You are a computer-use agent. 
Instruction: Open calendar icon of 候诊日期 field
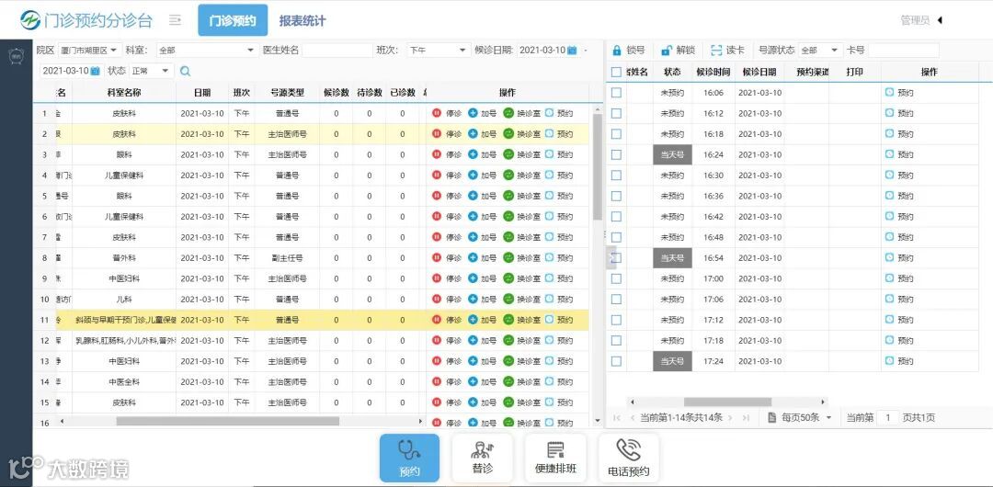pyautogui.click(x=572, y=50)
